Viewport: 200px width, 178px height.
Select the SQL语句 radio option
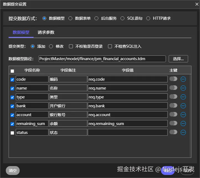[122, 18]
